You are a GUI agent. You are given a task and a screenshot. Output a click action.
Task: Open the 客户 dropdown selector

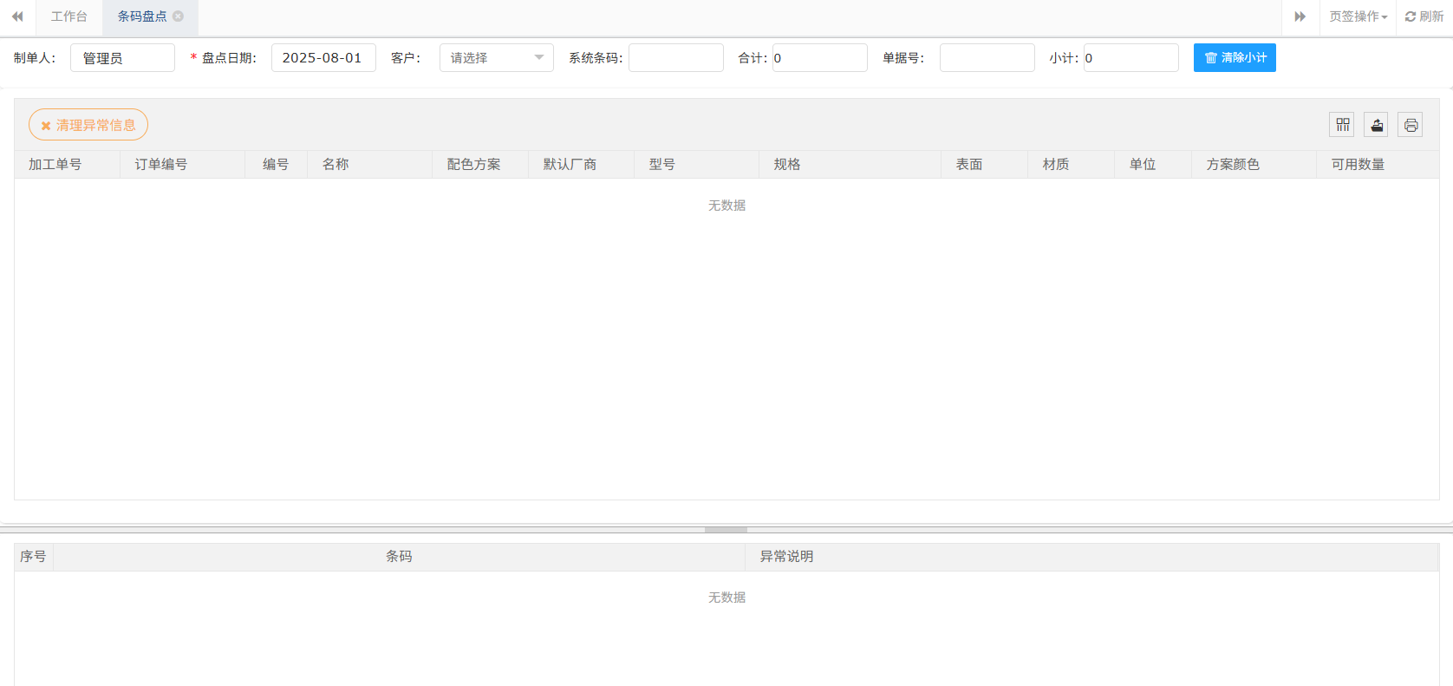coord(496,58)
